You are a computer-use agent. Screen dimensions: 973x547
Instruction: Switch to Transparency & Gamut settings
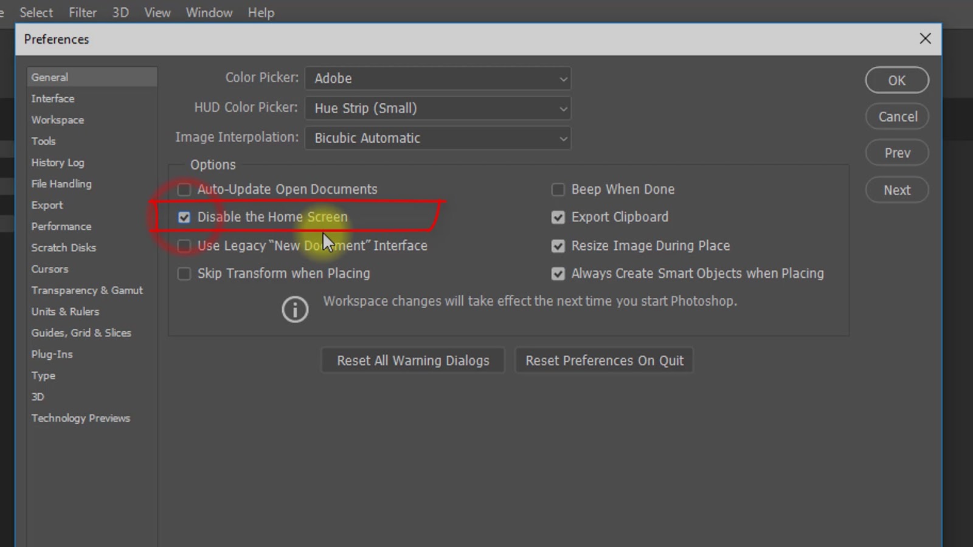pyautogui.click(x=87, y=290)
